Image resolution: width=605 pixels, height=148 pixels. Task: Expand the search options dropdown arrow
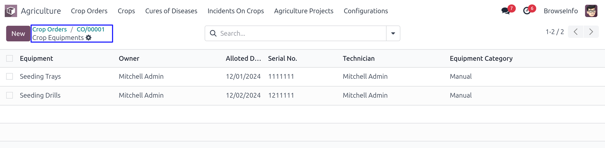click(x=393, y=34)
